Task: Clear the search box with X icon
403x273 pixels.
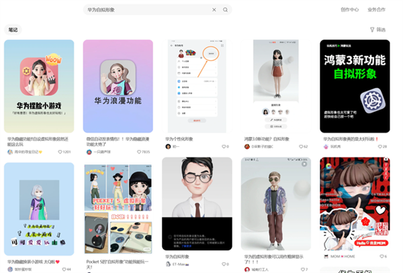Action: tap(214, 10)
